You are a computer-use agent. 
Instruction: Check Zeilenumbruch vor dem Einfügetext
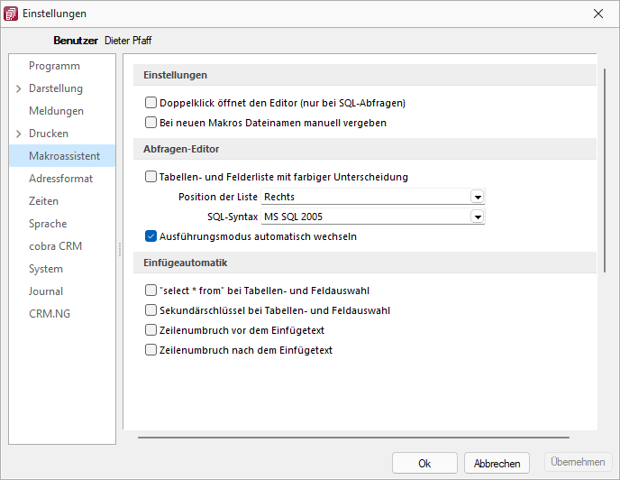pos(150,330)
